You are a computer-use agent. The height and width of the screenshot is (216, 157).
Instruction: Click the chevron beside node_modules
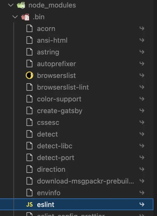[x=10, y=5]
